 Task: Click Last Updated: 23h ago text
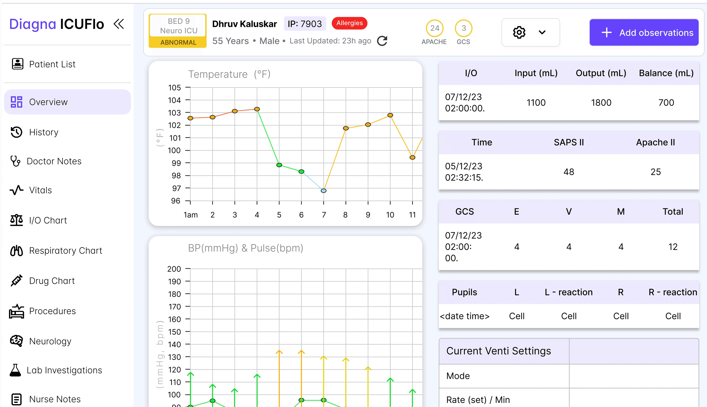coord(330,41)
